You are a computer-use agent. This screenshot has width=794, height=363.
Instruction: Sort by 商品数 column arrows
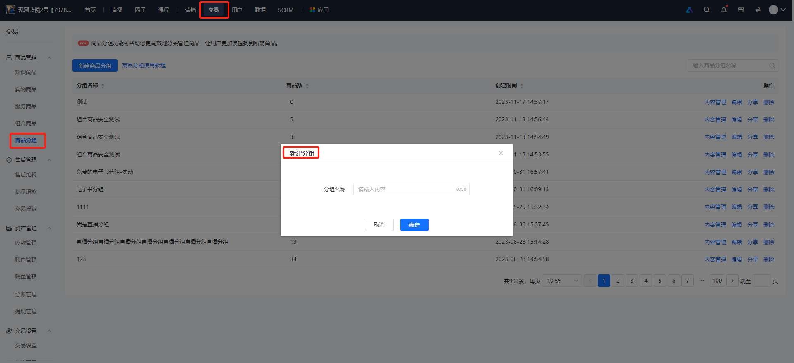[x=307, y=86]
